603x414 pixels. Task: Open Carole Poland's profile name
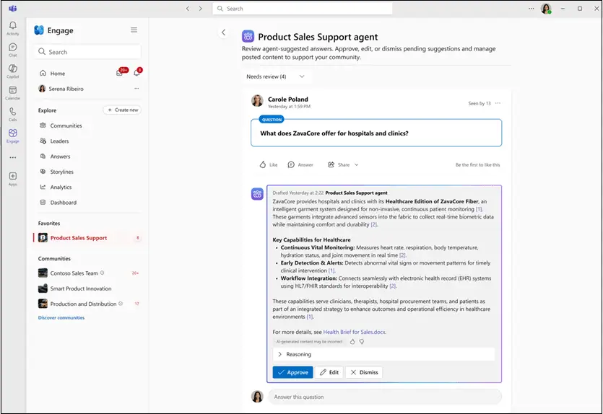pyautogui.click(x=287, y=99)
